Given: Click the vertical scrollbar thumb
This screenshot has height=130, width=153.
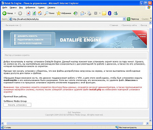Looking at the screenshot, I should click(x=151, y=73).
